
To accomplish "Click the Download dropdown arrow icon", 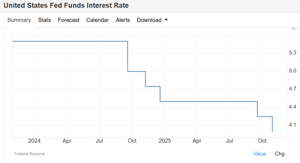I will tap(166, 20).
